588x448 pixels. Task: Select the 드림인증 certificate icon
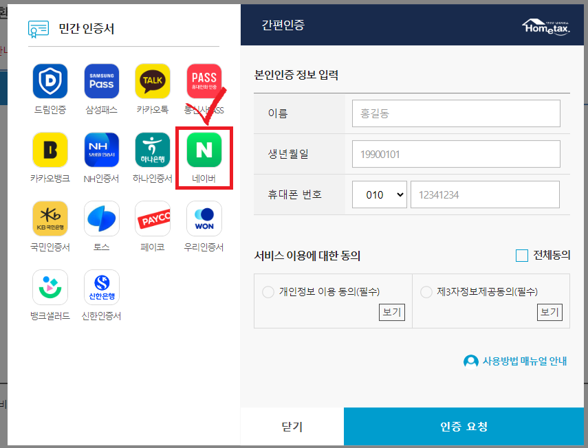[50, 81]
